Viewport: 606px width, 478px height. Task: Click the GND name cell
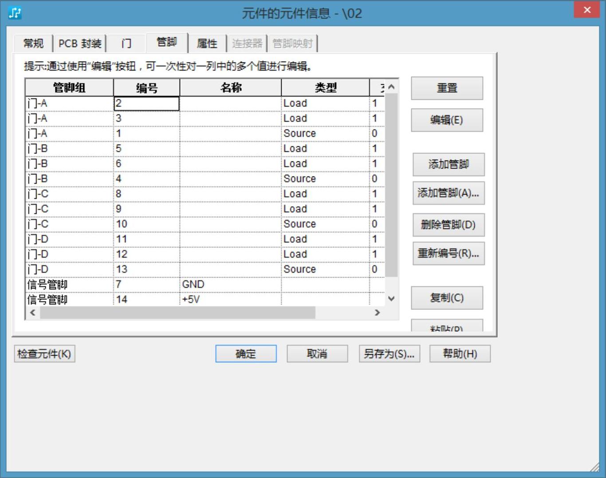click(231, 284)
